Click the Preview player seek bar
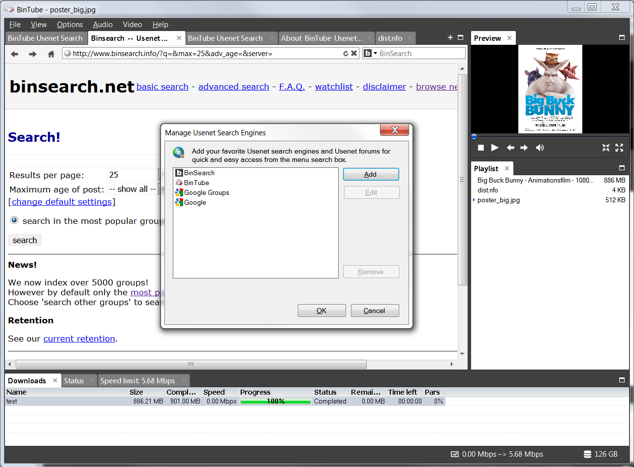The image size is (634, 467). [x=550, y=136]
